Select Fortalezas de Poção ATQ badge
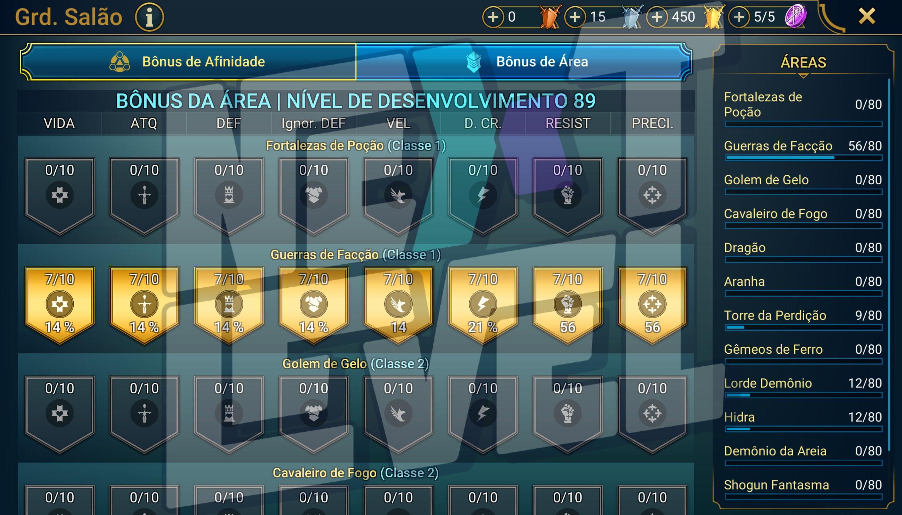The image size is (902, 515). [144, 196]
